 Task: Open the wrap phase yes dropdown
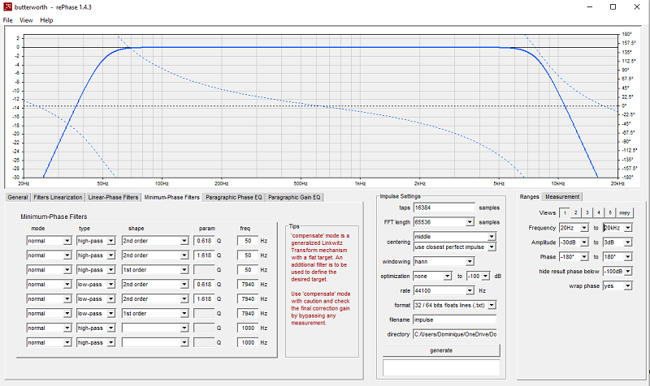point(627,286)
